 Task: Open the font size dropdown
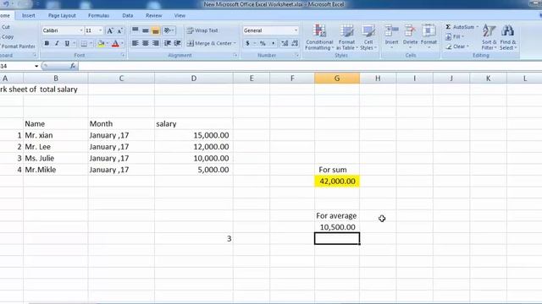[x=100, y=30]
